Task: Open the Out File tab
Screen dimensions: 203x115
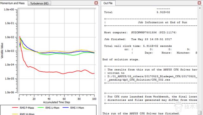Action: coord(108,3)
